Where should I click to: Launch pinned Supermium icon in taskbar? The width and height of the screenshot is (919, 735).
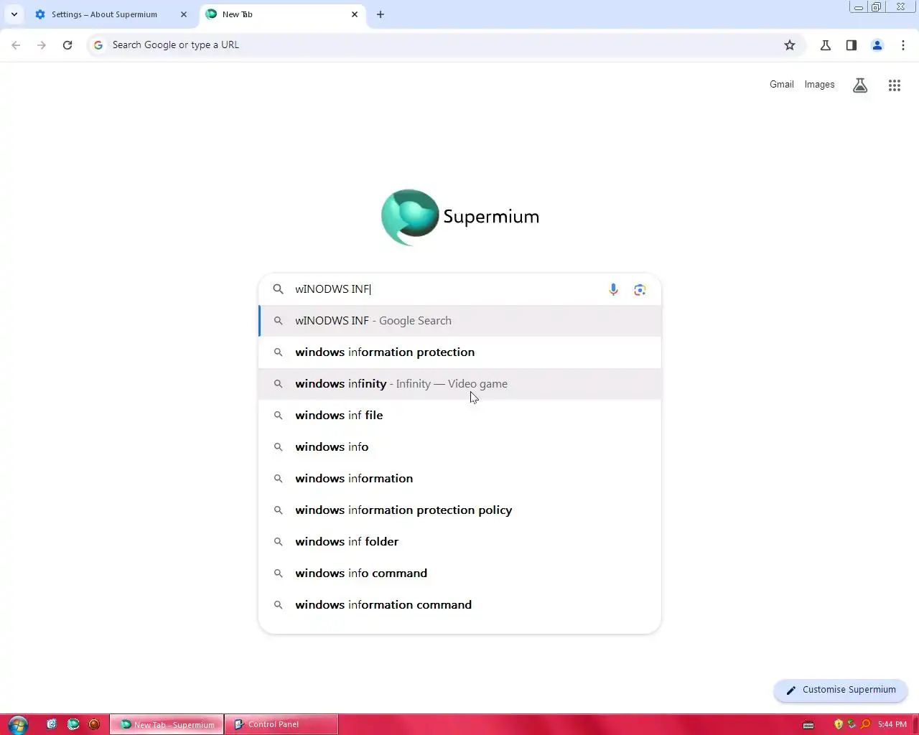(x=73, y=724)
